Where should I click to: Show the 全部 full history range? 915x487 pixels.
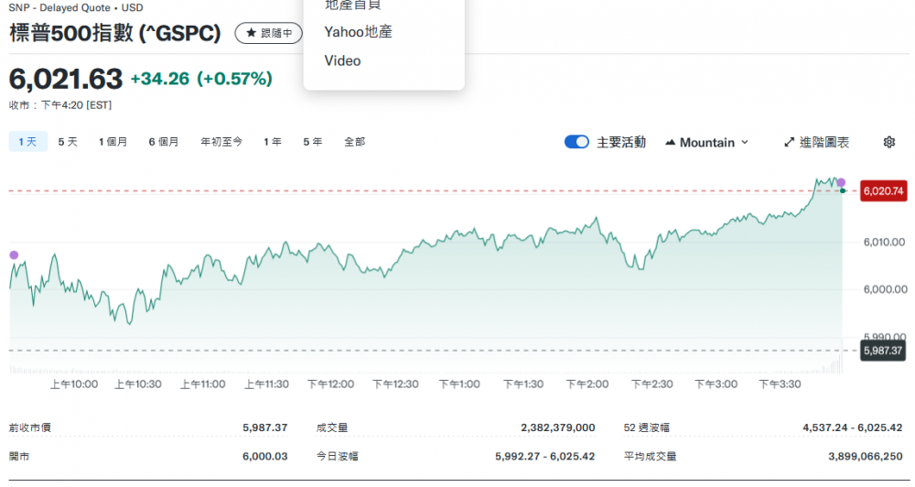pyautogui.click(x=354, y=142)
